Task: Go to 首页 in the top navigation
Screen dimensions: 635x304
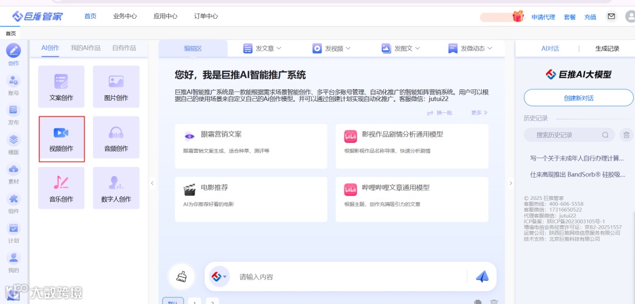Action: [x=91, y=16]
